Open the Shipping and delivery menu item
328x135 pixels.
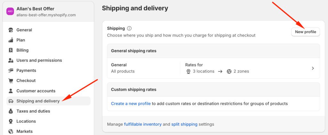(x=38, y=101)
